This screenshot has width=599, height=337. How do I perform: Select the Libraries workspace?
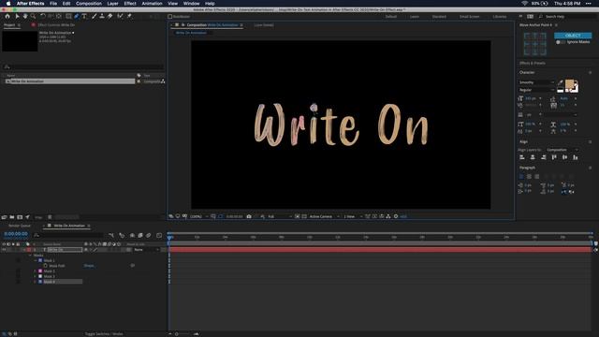tap(500, 17)
